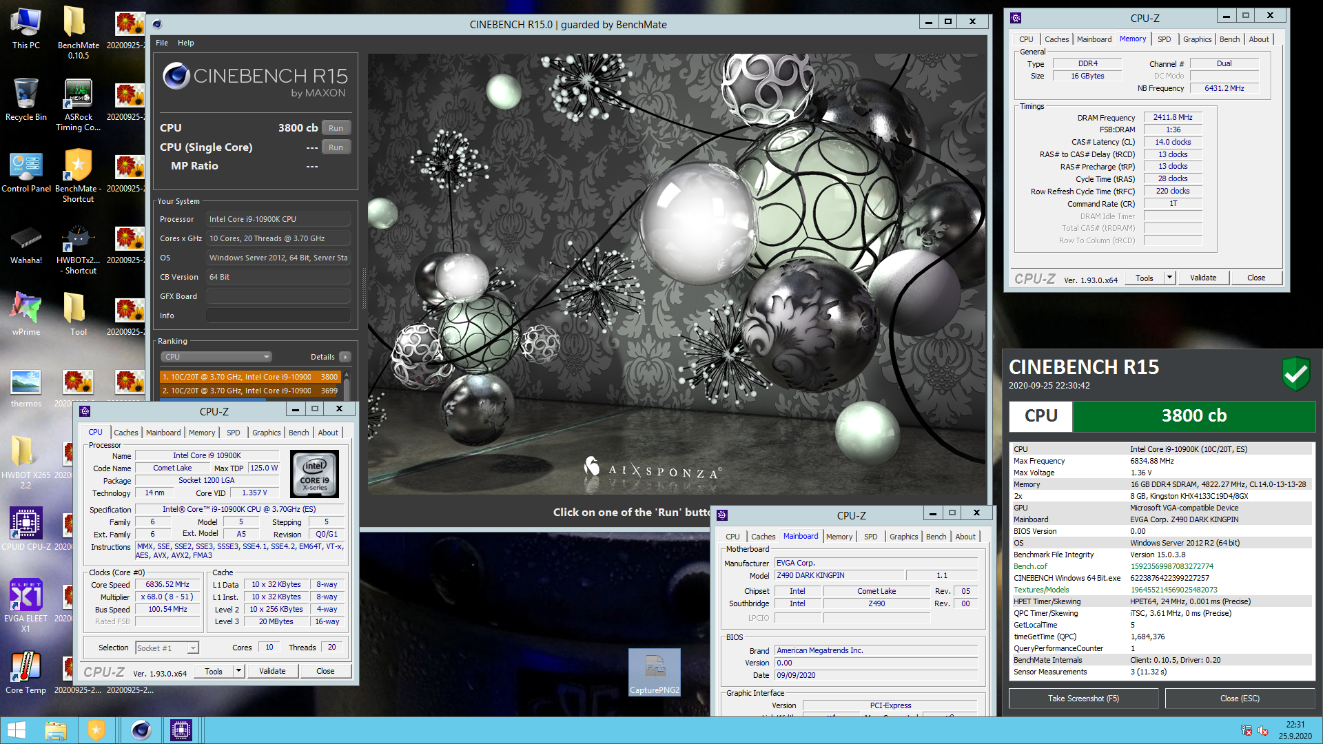Expand the Details arrow in Ranking
This screenshot has width=1323, height=744.
pyautogui.click(x=345, y=357)
